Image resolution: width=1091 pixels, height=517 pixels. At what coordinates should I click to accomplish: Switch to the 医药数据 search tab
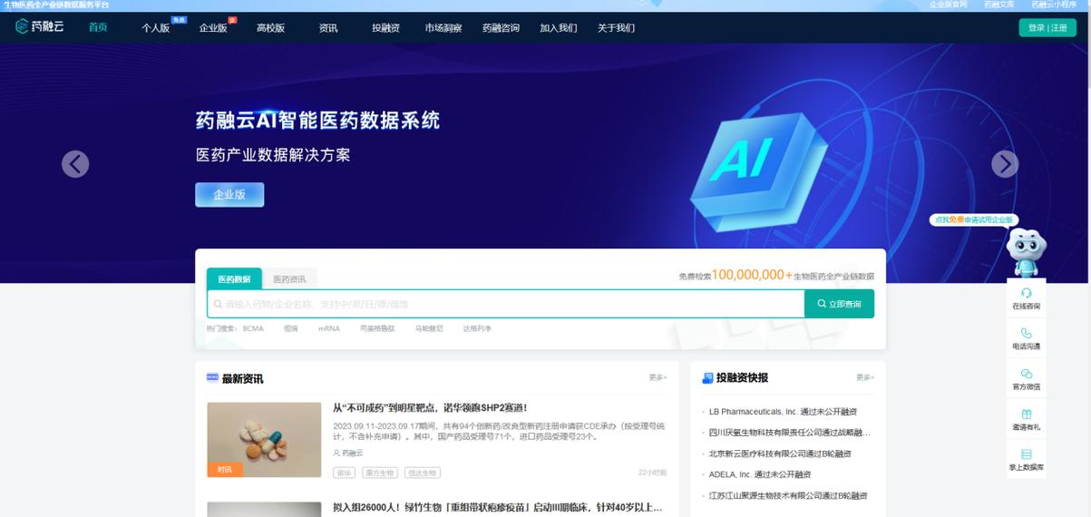pos(234,279)
